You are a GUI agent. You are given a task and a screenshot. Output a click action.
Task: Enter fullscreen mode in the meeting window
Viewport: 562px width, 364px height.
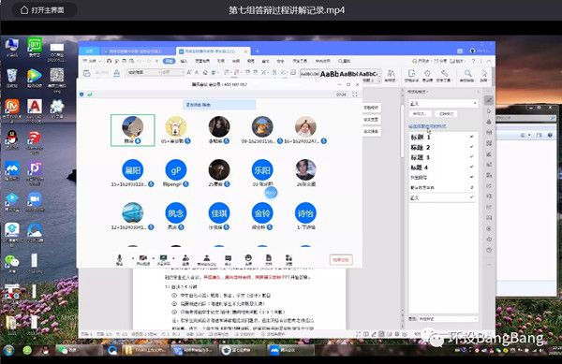click(354, 95)
